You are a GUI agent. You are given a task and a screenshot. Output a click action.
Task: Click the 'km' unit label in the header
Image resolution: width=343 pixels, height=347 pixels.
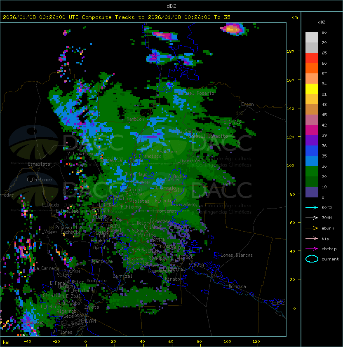pos(294,17)
